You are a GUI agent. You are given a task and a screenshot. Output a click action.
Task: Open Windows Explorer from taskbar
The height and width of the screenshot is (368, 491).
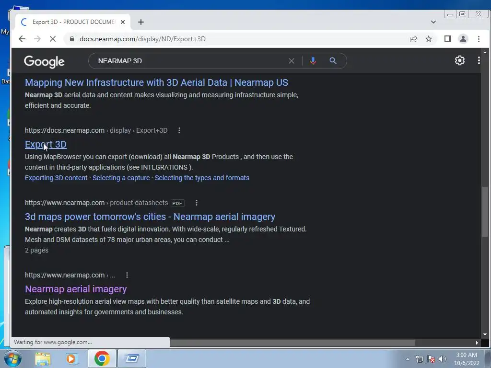click(x=43, y=358)
